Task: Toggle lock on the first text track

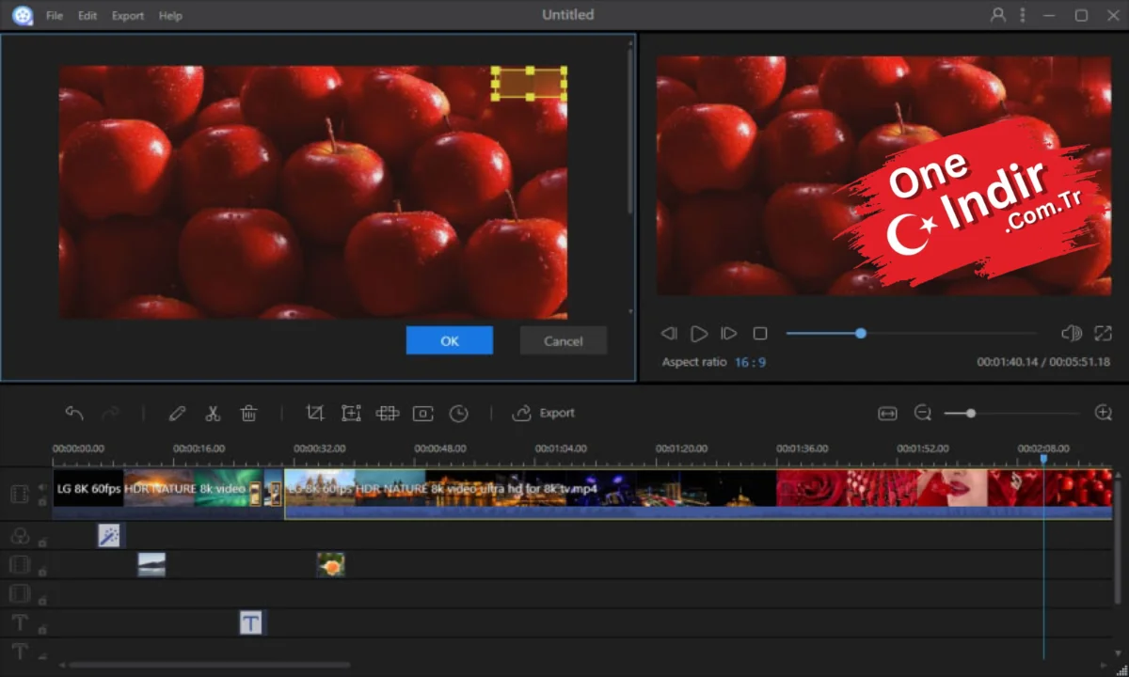Action: coord(42,628)
